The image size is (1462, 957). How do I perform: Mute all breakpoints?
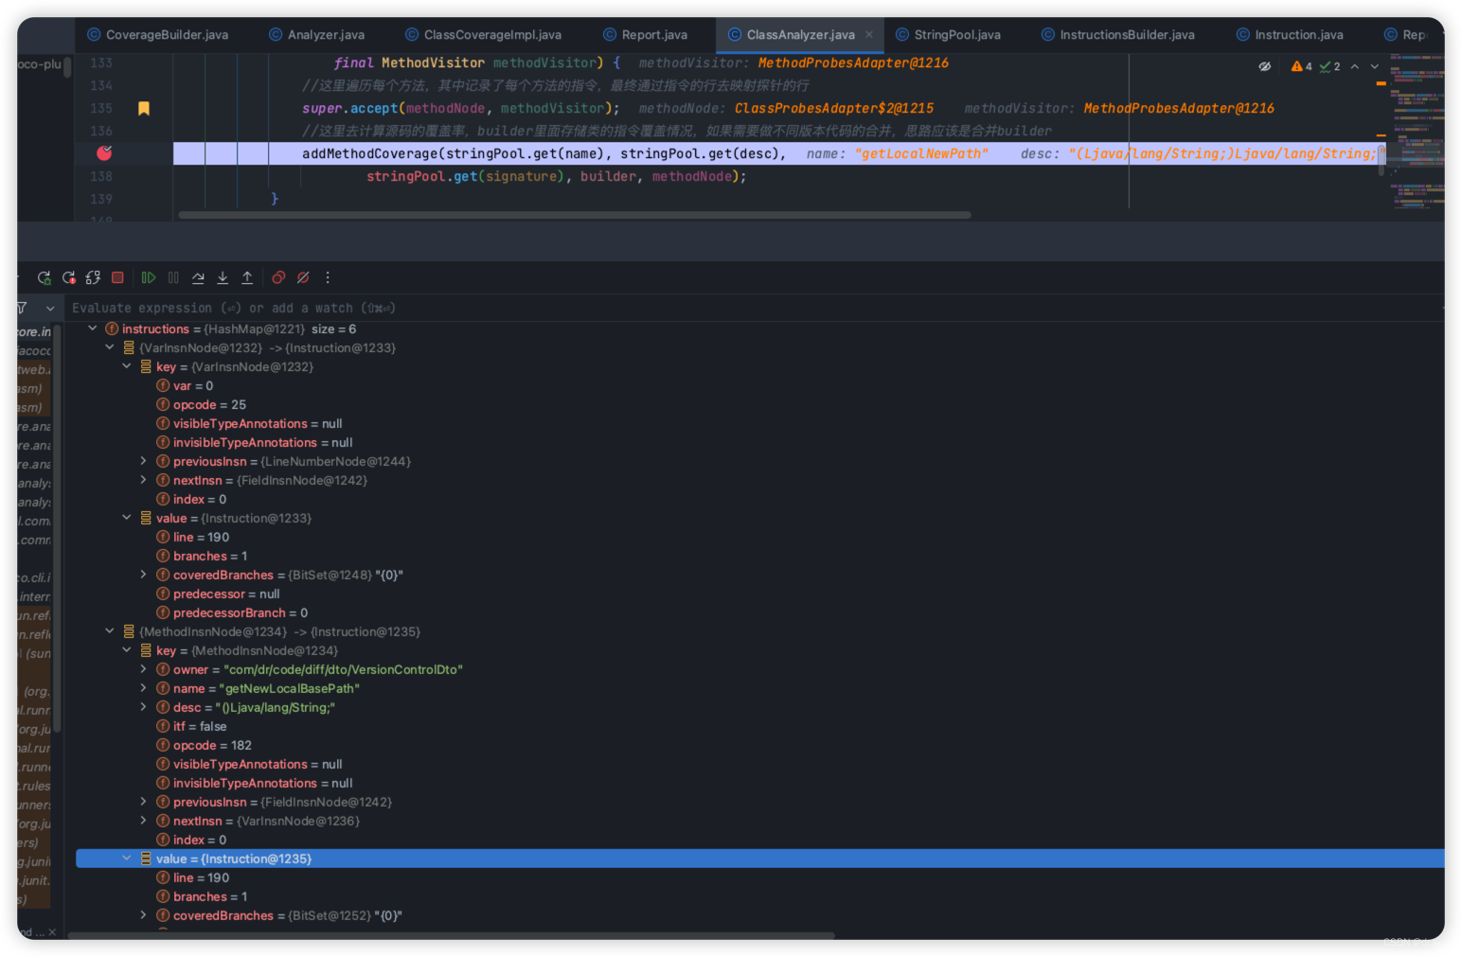[303, 277]
